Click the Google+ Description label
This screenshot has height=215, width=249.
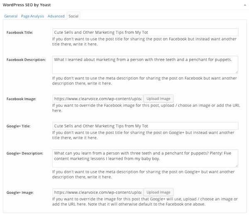[x=25, y=153]
